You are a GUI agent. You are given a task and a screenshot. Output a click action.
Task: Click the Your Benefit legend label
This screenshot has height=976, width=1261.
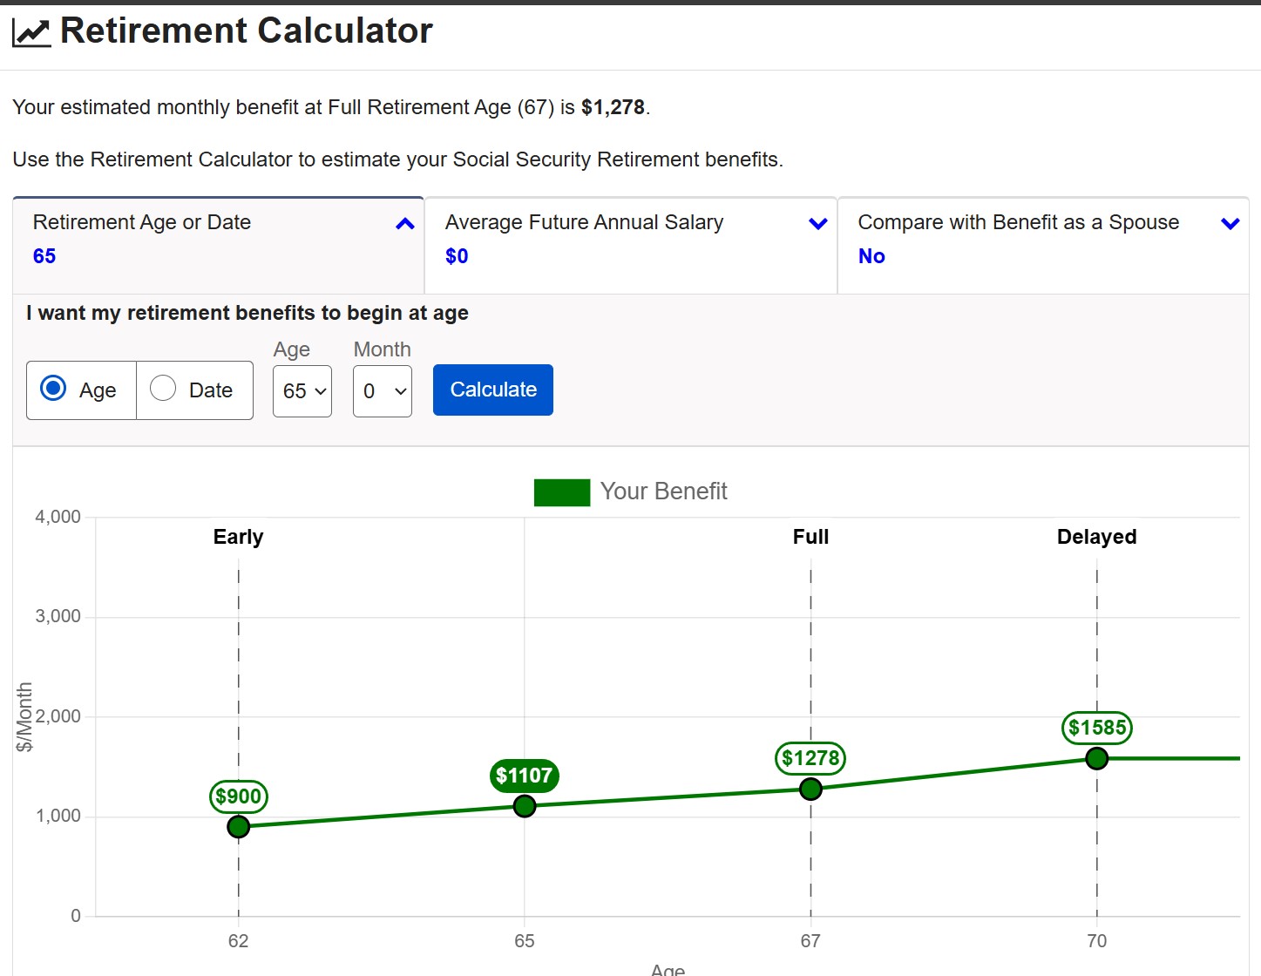pyautogui.click(x=663, y=491)
